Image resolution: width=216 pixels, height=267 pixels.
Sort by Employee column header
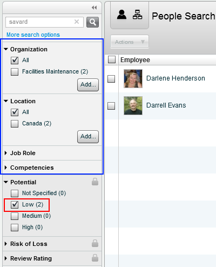click(135, 60)
